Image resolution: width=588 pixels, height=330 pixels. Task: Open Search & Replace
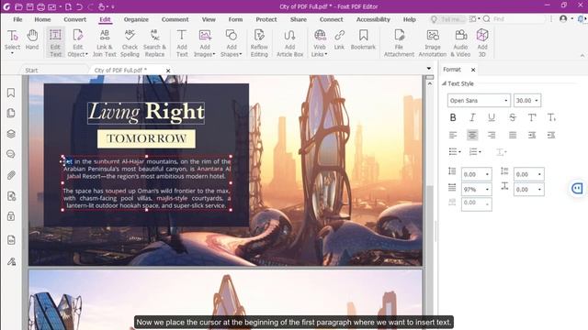pos(154,43)
